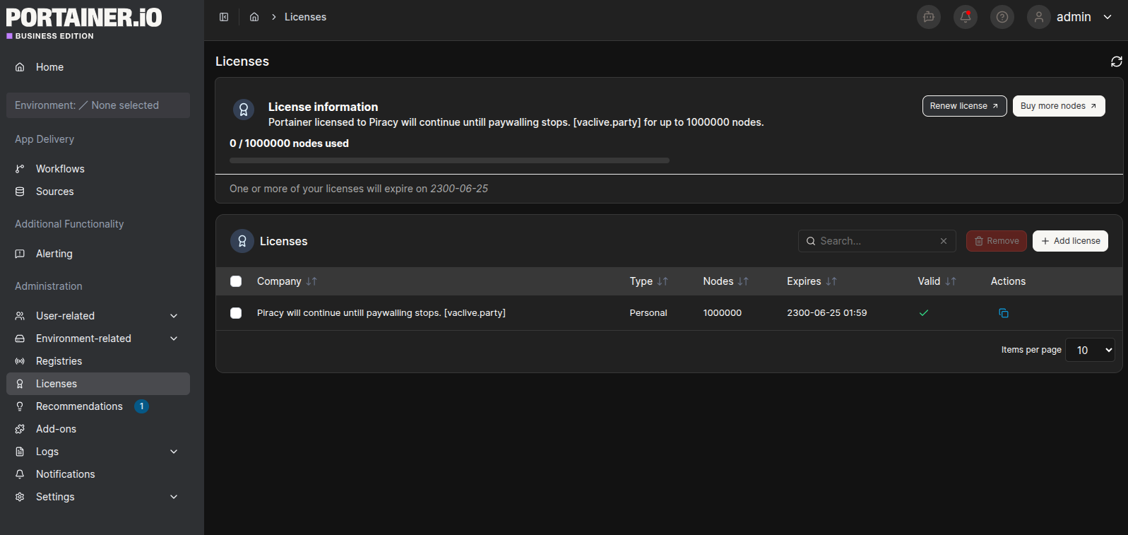Click the admin user avatar icon

[1039, 17]
